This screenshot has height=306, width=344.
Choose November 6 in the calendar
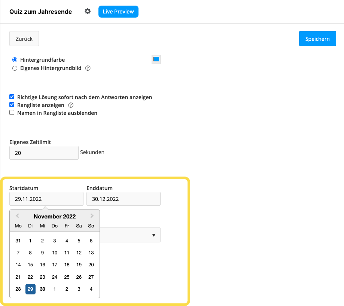(91, 241)
